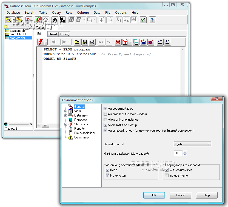This screenshot has width=228, height=207.
Task: Uncheck Show tasks on startup
Action: tap(105, 125)
